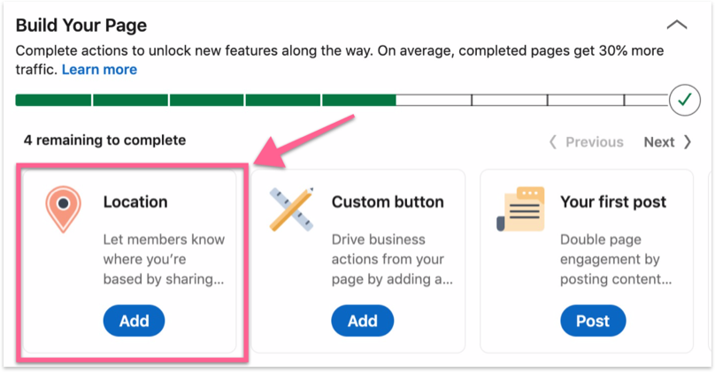The image size is (715, 372).
Task: Go to Next set of cards
Action: (667, 142)
